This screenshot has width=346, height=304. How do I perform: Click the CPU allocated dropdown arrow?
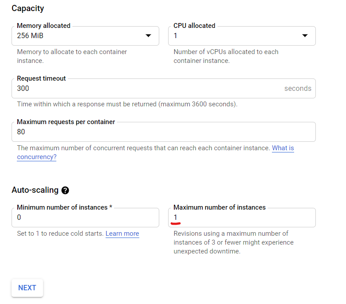click(305, 36)
